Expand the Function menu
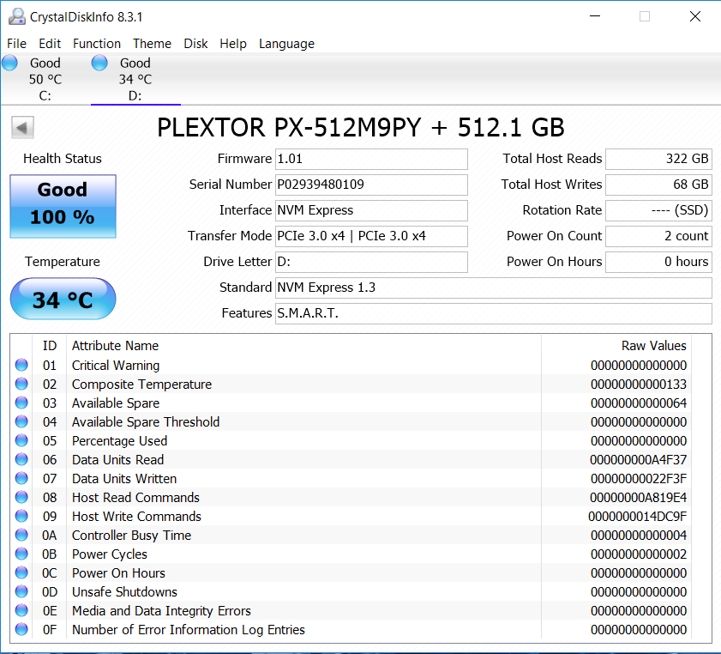This screenshot has width=721, height=654. tap(96, 44)
